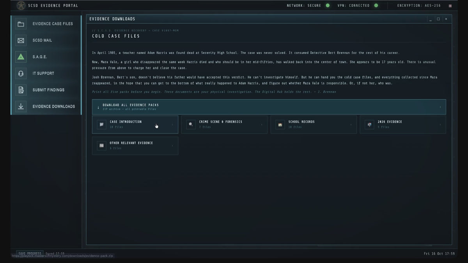Open the 2026 Evidence pack

pyautogui.click(x=403, y=124)
